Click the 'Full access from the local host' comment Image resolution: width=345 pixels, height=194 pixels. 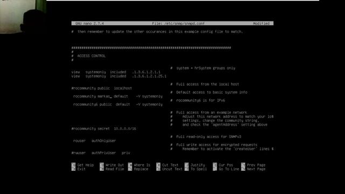pyautogui.click(x=205, y=84)
